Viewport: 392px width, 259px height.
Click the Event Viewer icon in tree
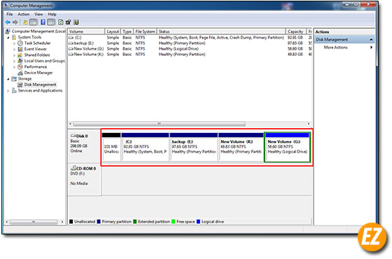point(20,49)
